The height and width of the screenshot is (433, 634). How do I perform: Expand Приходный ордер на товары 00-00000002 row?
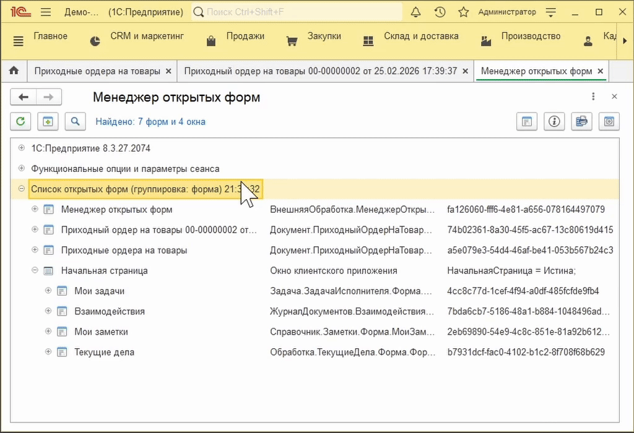point(35,229)
